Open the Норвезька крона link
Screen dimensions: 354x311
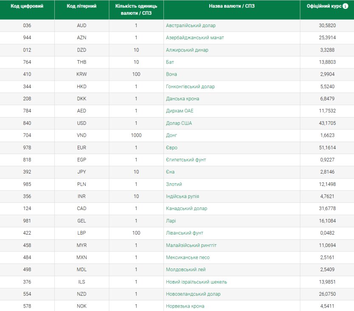185,306
